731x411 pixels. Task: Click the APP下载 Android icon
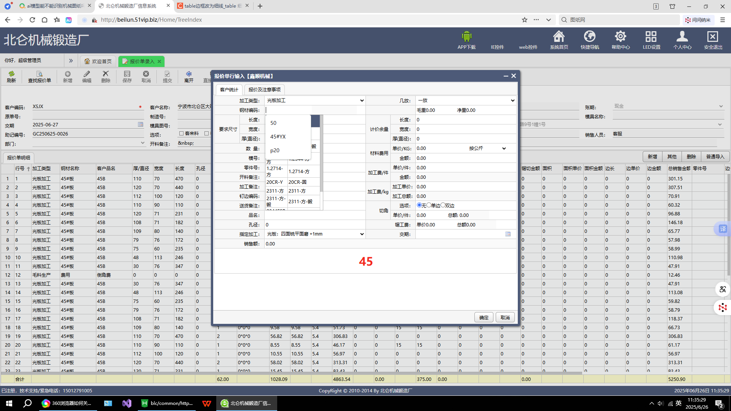click(466, 37)
